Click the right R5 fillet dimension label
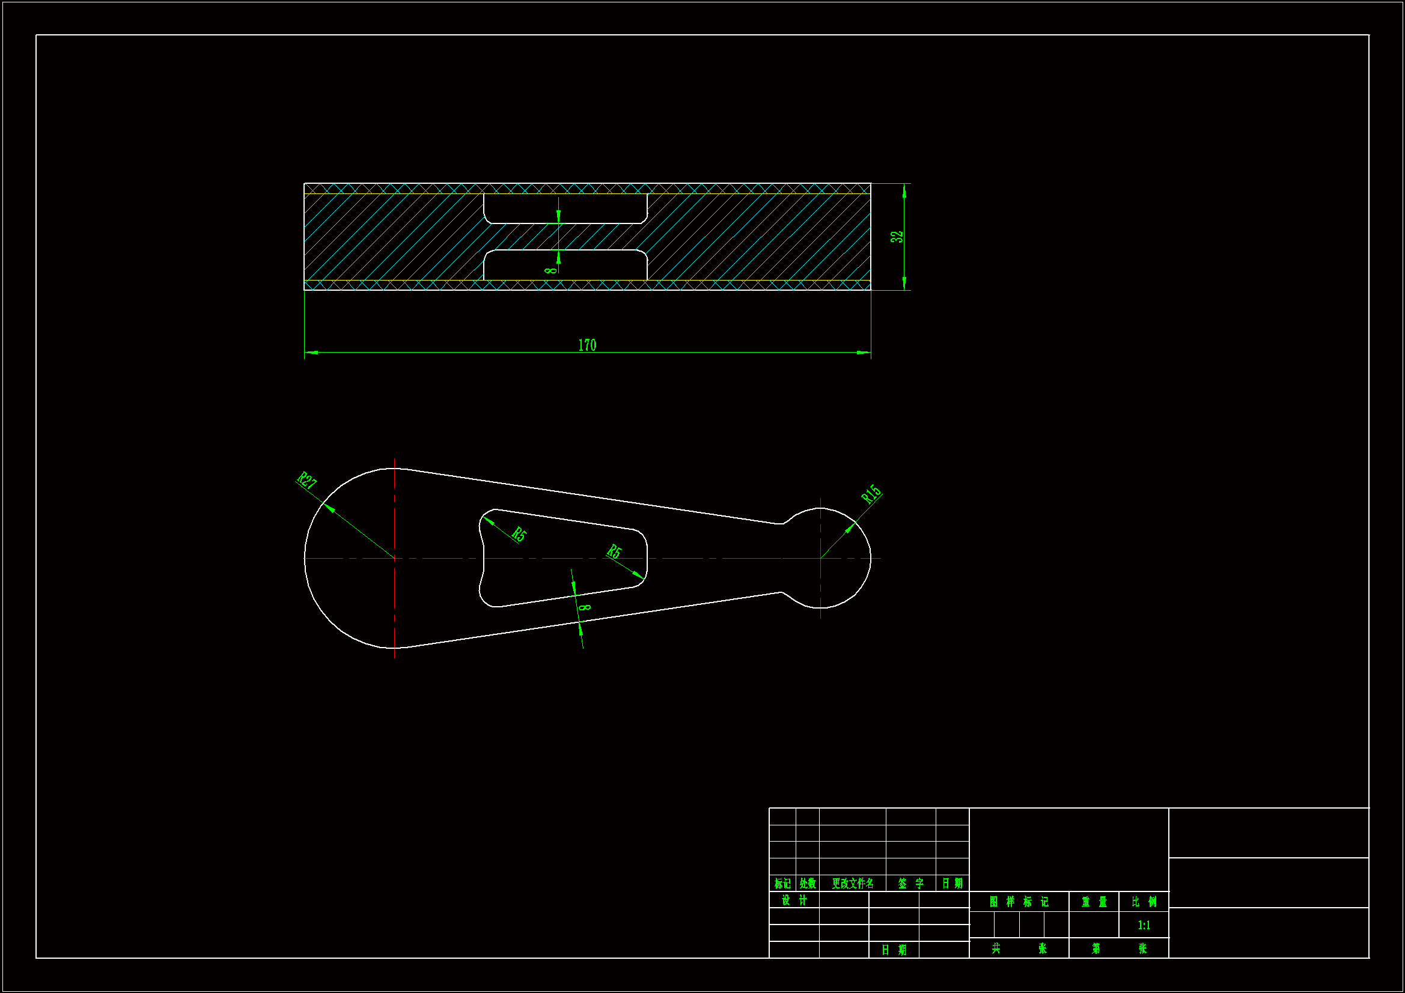Image resolution: width=1405 pixels, height=993 pixels. click(614, 552)
